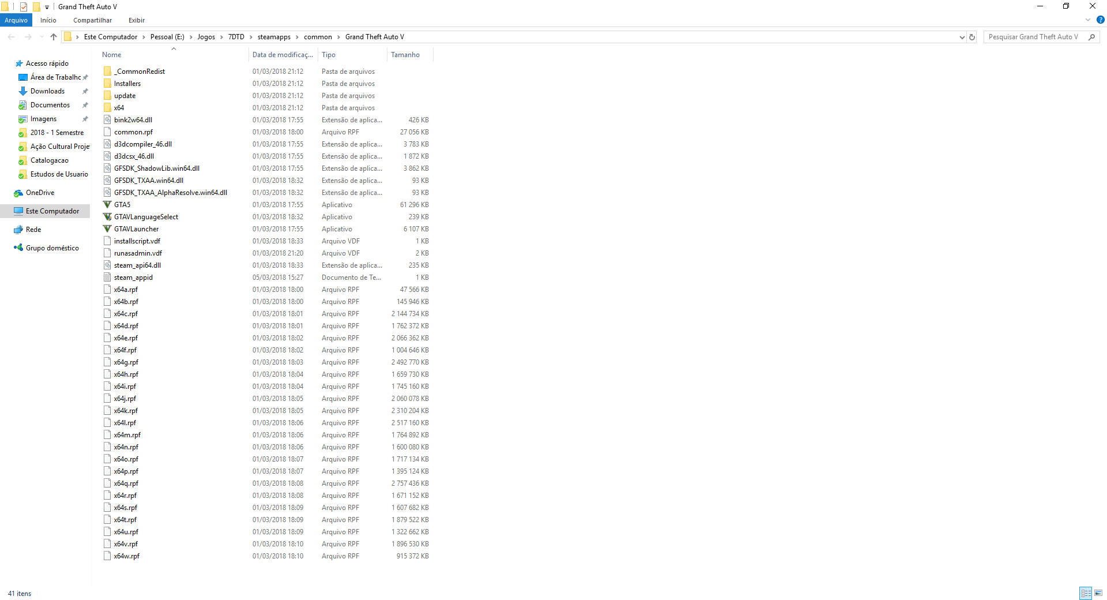Open the _CommonRedist folder icon

[x=107, y=72]
